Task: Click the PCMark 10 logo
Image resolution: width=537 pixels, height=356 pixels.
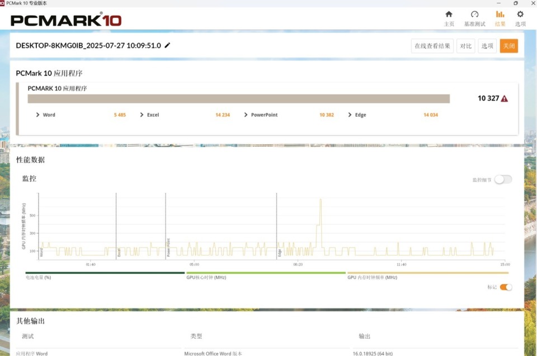Action: tap(66, 20)
